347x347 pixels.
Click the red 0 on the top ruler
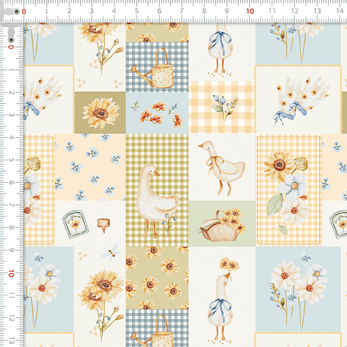coord(23,11)
